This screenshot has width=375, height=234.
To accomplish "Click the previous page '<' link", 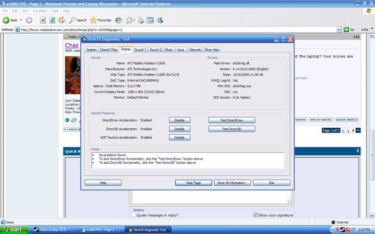I will pos(343,131).
